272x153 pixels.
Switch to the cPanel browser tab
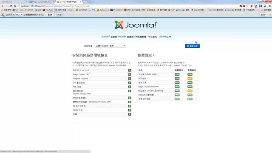tap(14, 2)
